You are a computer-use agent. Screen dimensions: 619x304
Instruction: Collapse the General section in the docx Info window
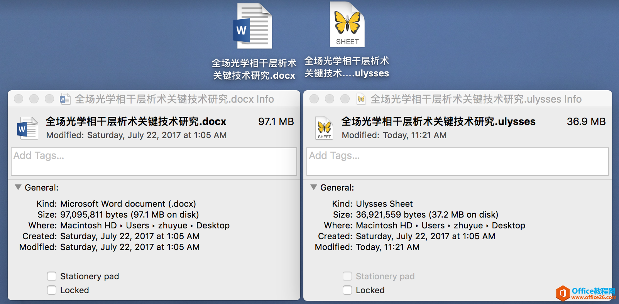pyautogui.click(x=18, y=187)
